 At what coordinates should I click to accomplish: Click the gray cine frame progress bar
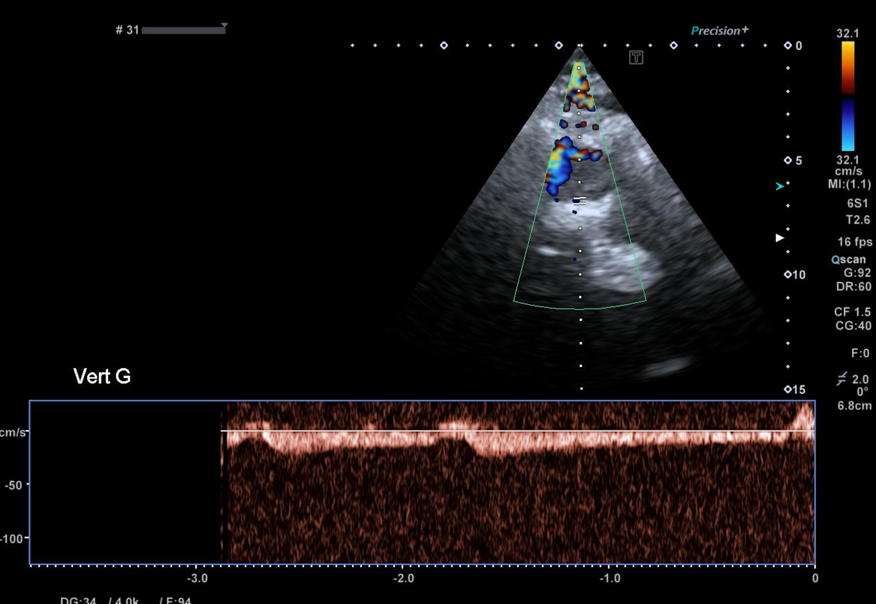tap(183, 30)
